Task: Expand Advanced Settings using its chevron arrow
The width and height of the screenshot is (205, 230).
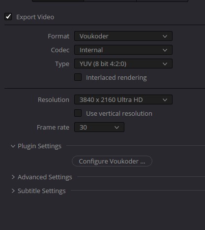Action: pyautogui.click(x=13, y=177)
